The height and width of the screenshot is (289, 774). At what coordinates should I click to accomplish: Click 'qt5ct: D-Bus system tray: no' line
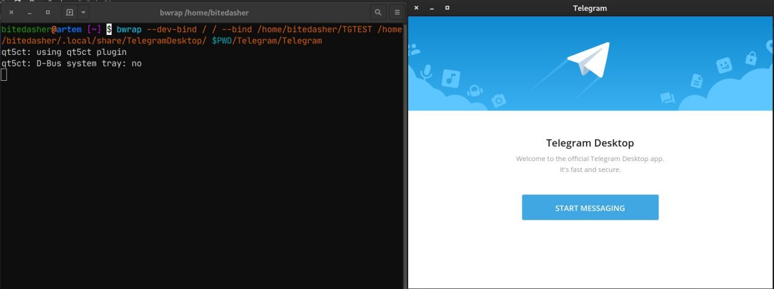pos(71,63)
